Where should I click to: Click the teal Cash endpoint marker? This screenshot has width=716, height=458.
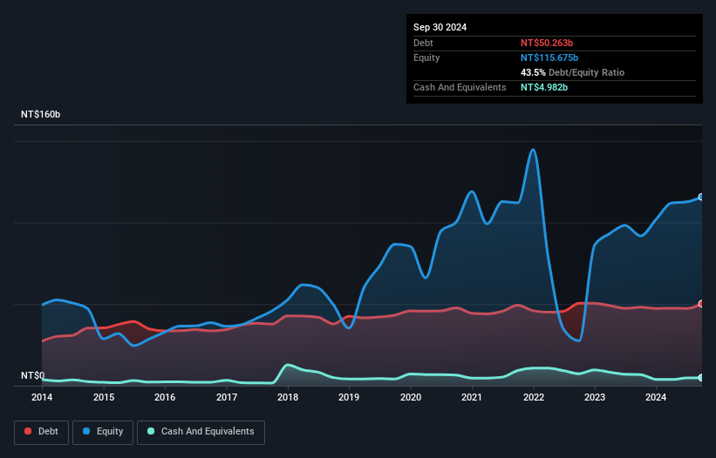click(x=701, y=378)
